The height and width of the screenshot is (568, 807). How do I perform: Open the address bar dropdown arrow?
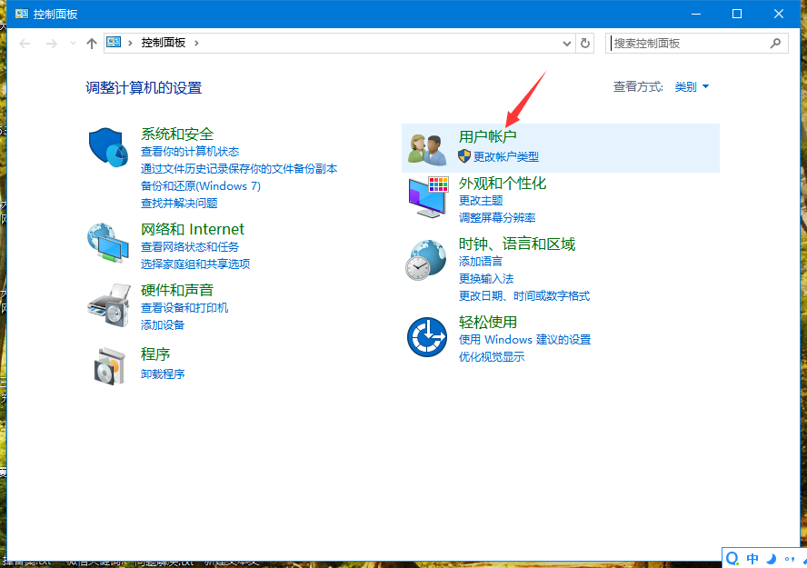[566, 43]
